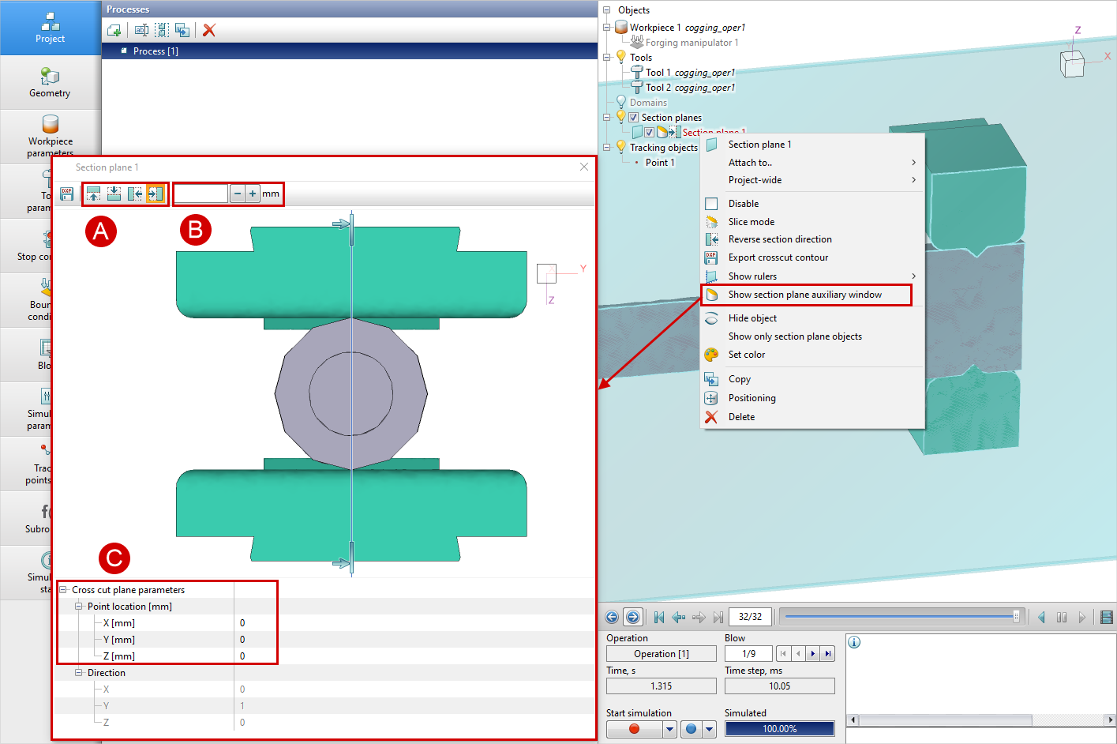Toggle the Section planes group checkbox
1117x744 pixels.
[x=633, y=118]
